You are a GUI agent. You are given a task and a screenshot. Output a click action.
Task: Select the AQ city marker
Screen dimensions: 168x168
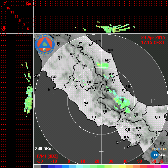click(106, 92)
